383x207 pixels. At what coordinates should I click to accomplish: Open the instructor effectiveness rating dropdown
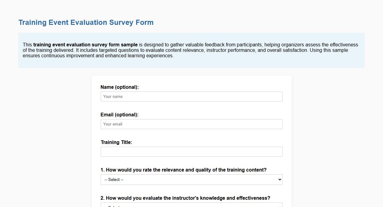coord(191,205)
